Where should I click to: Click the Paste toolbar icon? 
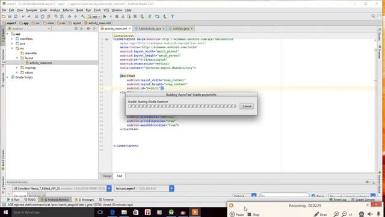coord(49,16)
